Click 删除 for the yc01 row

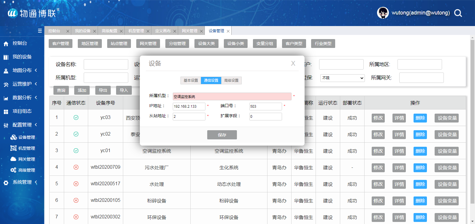[420, 151]
